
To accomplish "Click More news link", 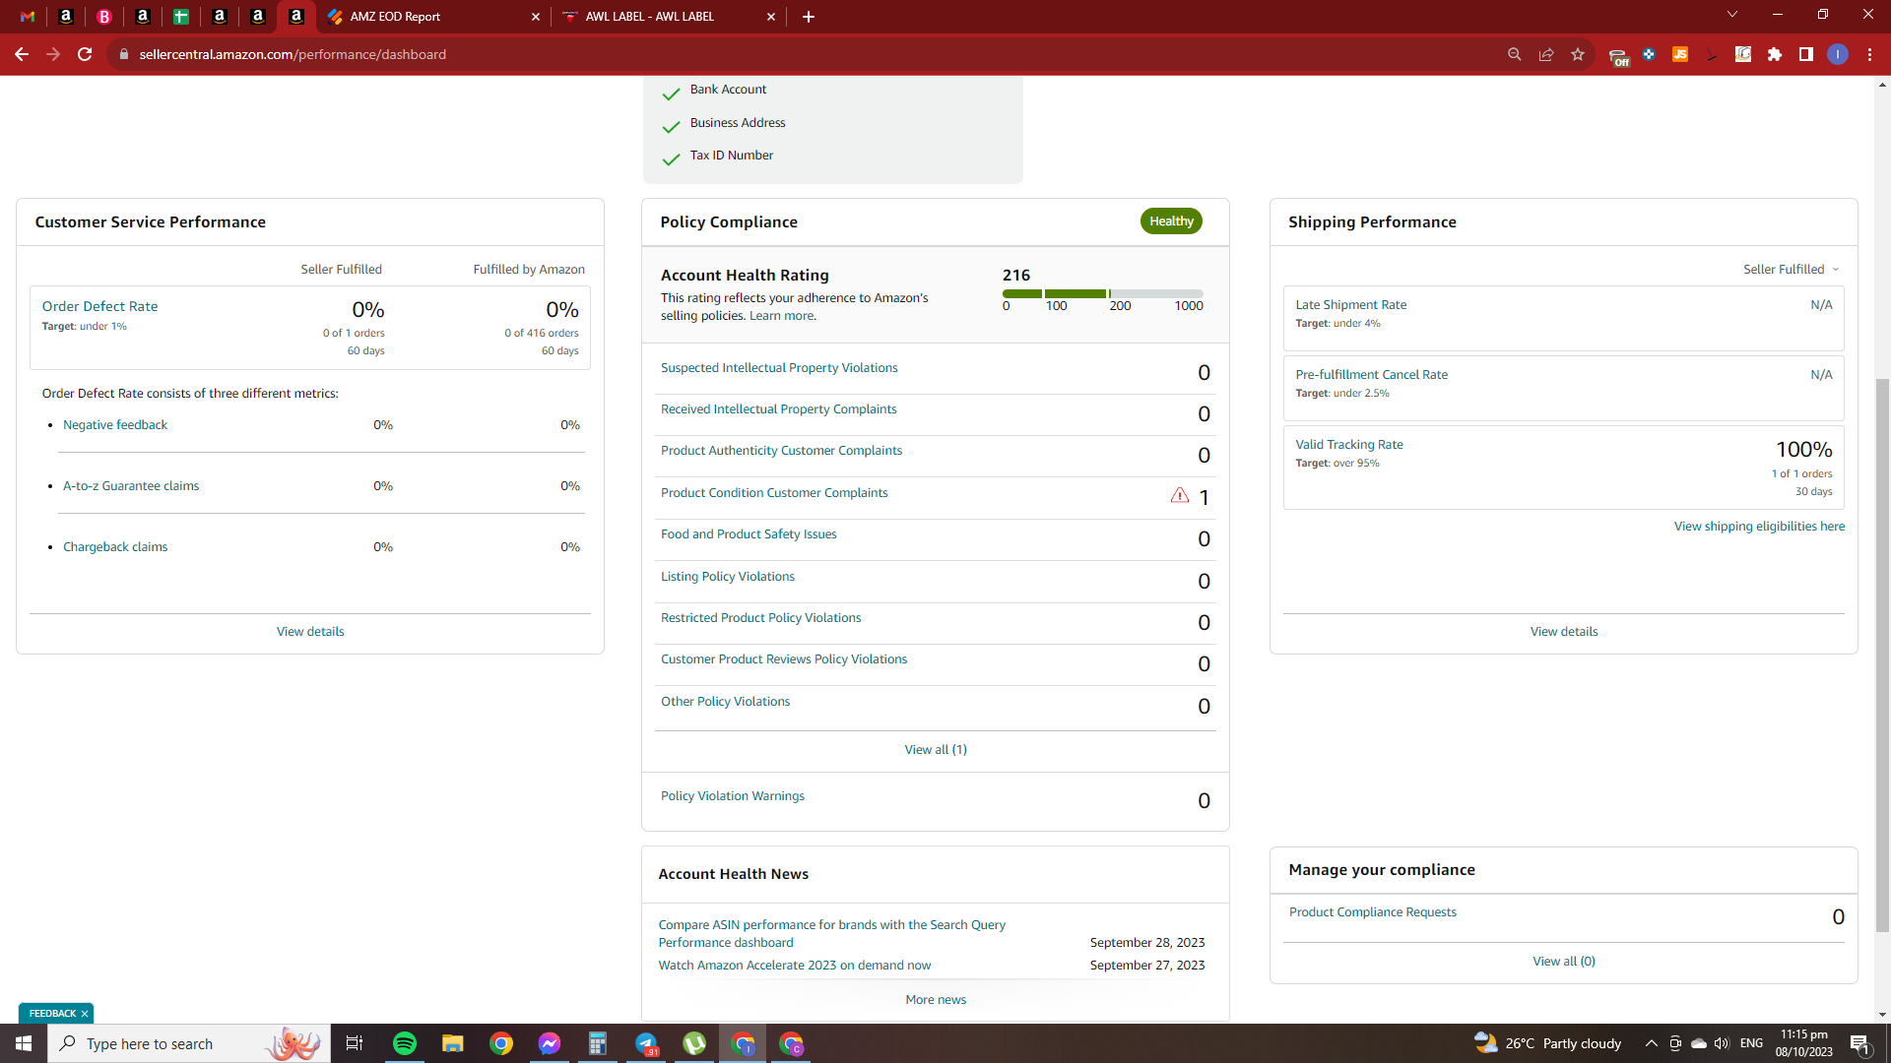I will pyautogui.click(x=936, y=999).
